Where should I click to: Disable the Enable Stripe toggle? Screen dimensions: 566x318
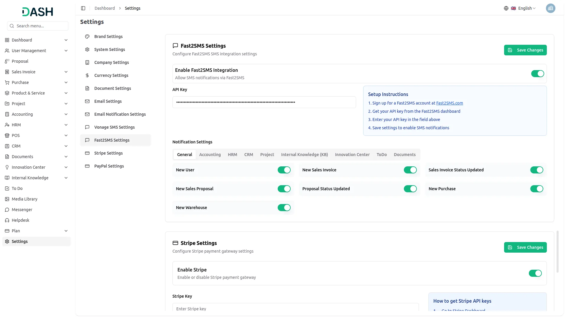[535, 273]
